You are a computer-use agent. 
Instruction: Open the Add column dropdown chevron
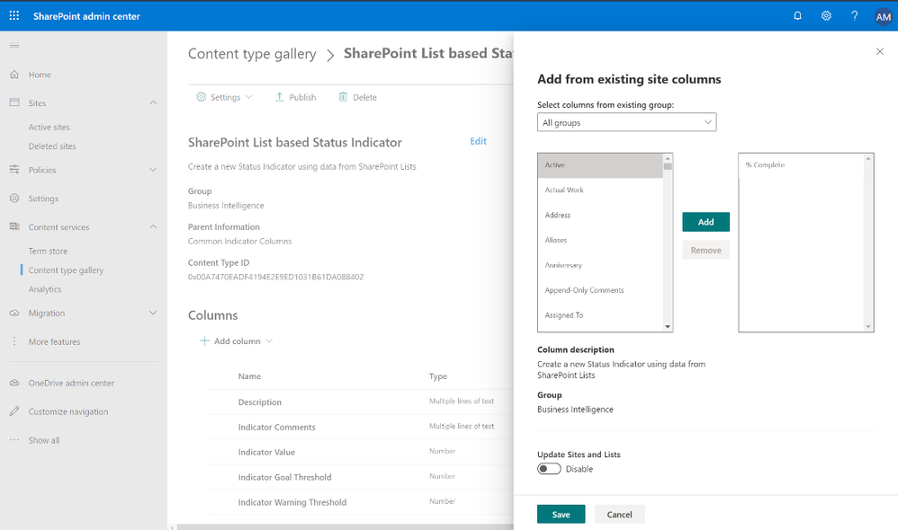tap(269, 340)
